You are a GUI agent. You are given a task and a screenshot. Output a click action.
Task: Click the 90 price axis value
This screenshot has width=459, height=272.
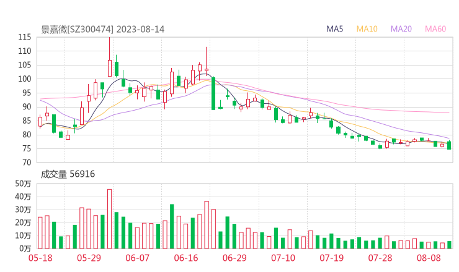[x=27, y=107]
